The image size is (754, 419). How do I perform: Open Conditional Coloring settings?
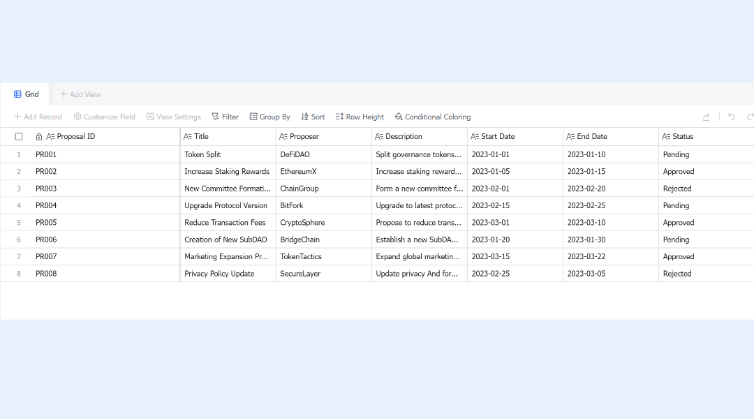pos(433,117)
